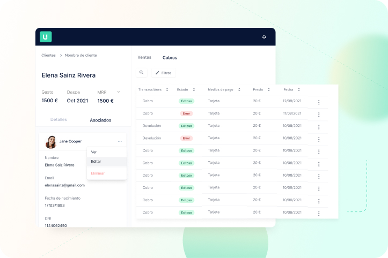Sort by Precio column arrows
This screenshot has width=388, height=258.
pyautogui.click(x=268, y=89)
